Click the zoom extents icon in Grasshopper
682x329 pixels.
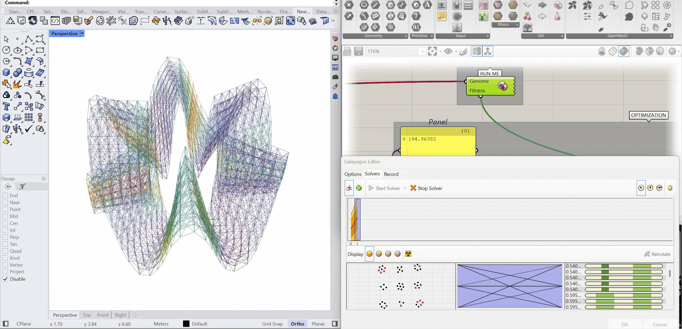pyautogui.click(x=432, y=51)
